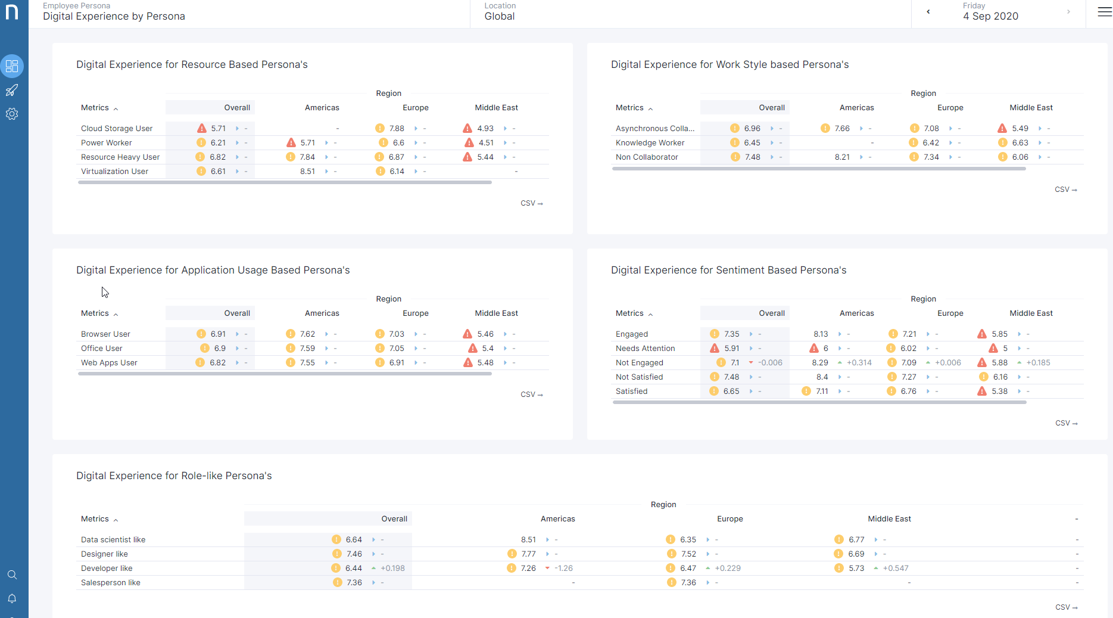Open the Location Global selector

coord(500,12)
